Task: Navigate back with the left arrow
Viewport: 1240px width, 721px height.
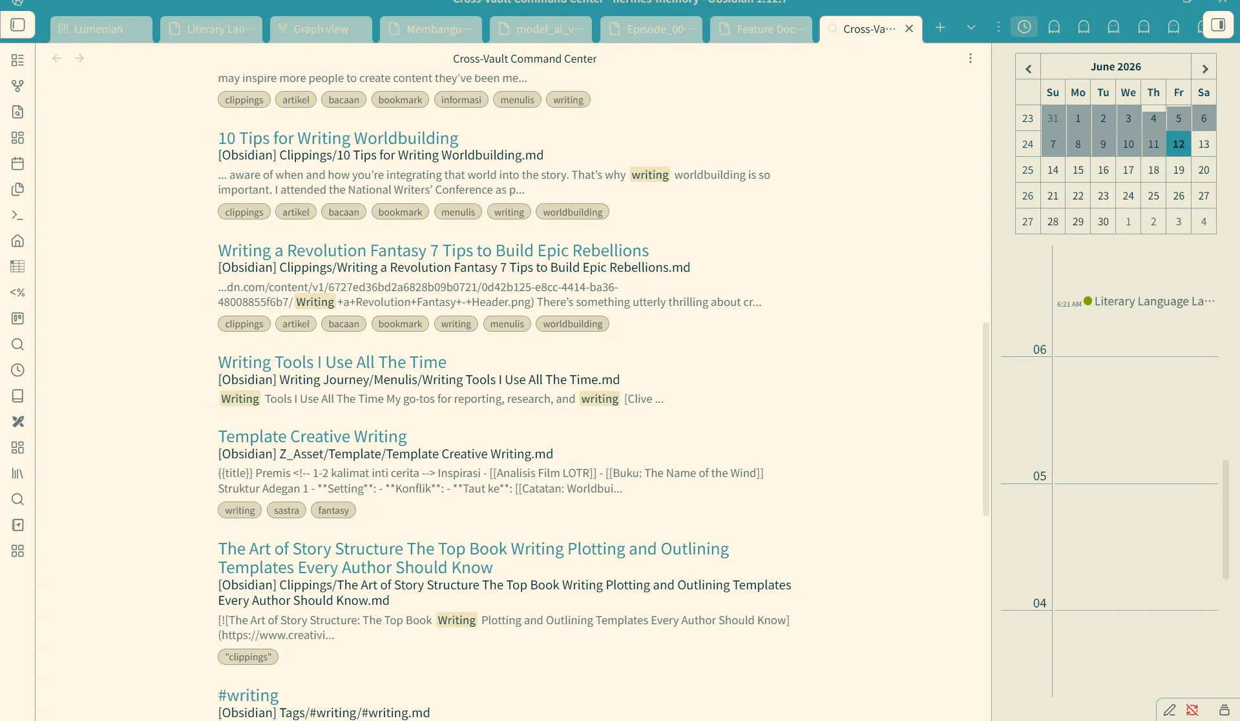Action: 57,58
